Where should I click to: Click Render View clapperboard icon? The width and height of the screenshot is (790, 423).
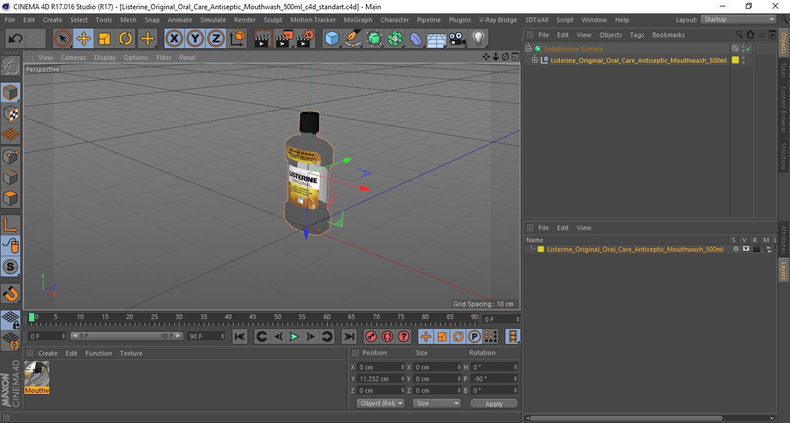point(263,39)
